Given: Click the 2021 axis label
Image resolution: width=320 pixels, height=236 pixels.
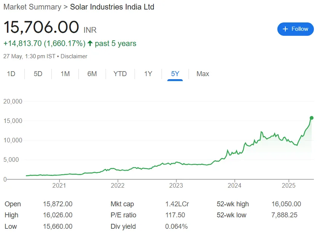Looking at the screenshot, I should (59, 185).
